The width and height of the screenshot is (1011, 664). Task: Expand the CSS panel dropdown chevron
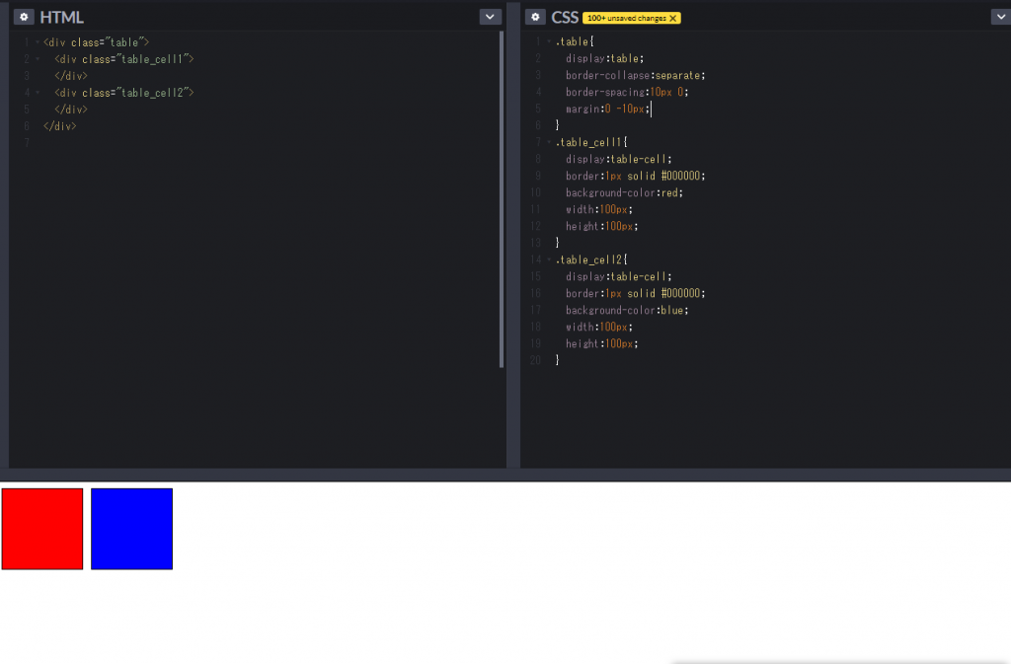[x=1000, y=17]
